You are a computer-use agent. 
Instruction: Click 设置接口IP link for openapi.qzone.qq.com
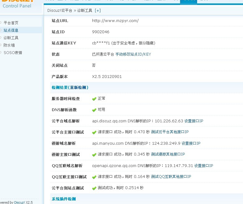pyautogui.click(x=204, y=166)
